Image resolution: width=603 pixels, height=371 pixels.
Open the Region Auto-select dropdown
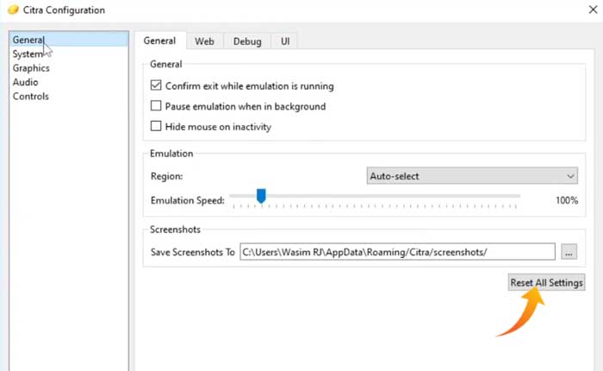coord(471,176)
